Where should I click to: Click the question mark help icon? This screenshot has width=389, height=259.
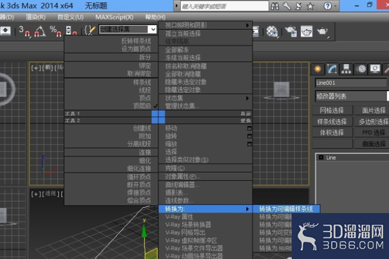[x=327, y=6]
